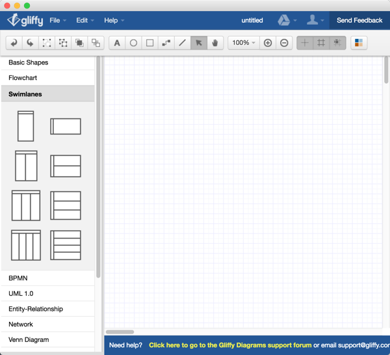Expand the Flowchart shape library
Viewport: 390px width, 355px height.
(47, 78)
